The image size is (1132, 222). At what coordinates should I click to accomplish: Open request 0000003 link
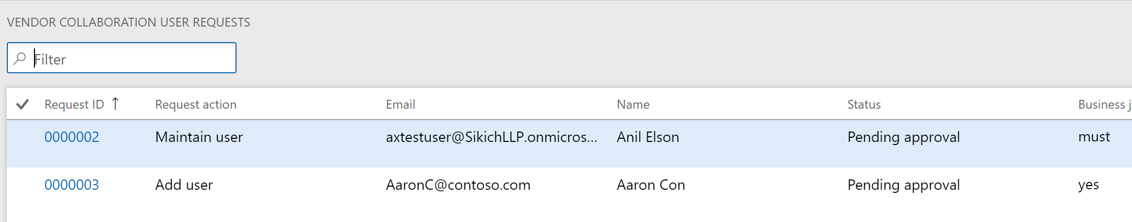[72, 185]
